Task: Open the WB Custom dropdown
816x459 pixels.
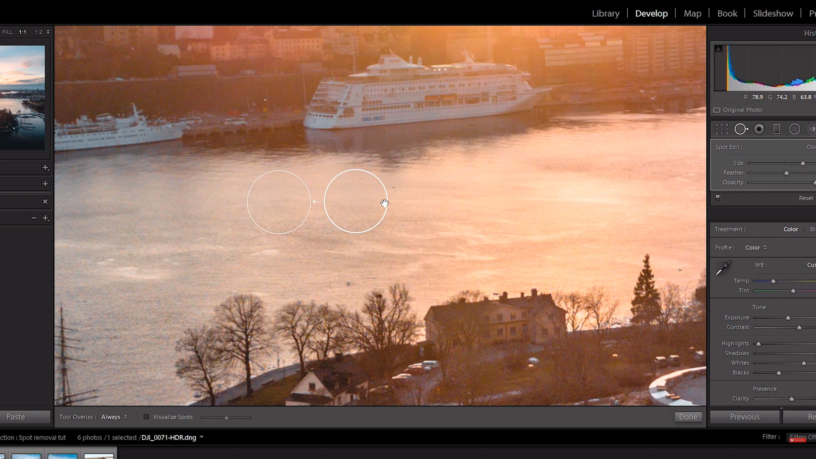Action: click(x=812, y=264)
